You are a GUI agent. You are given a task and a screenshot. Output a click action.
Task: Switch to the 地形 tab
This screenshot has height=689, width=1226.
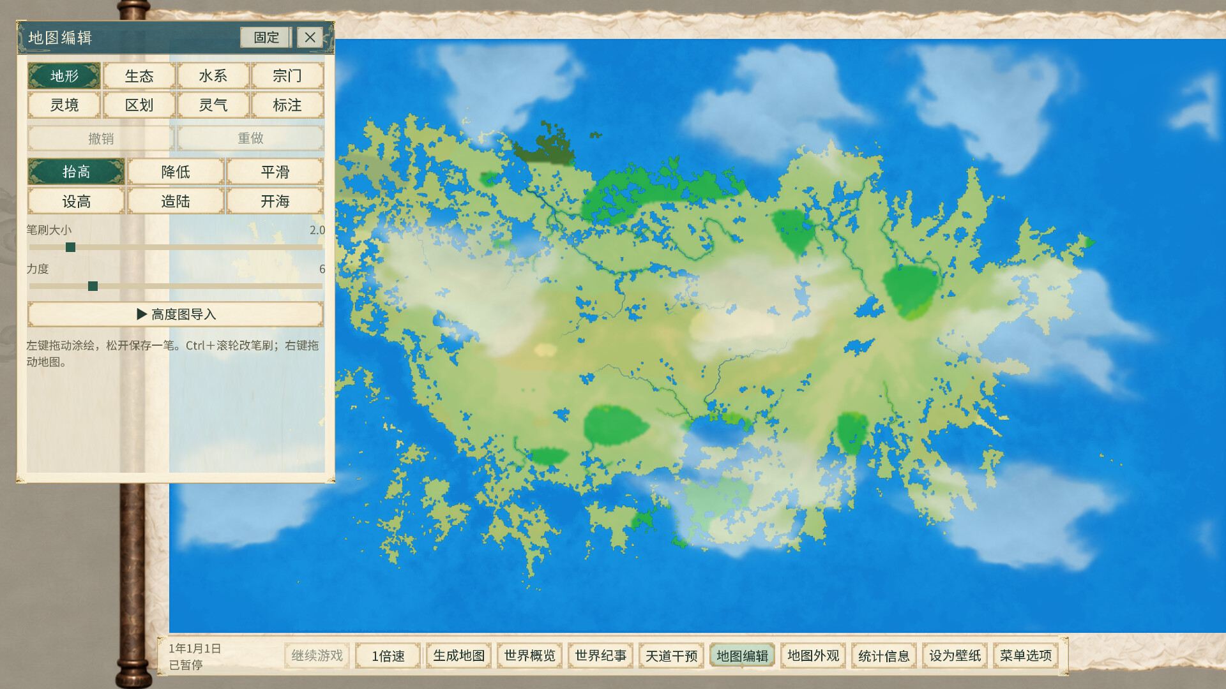point(64,76)
